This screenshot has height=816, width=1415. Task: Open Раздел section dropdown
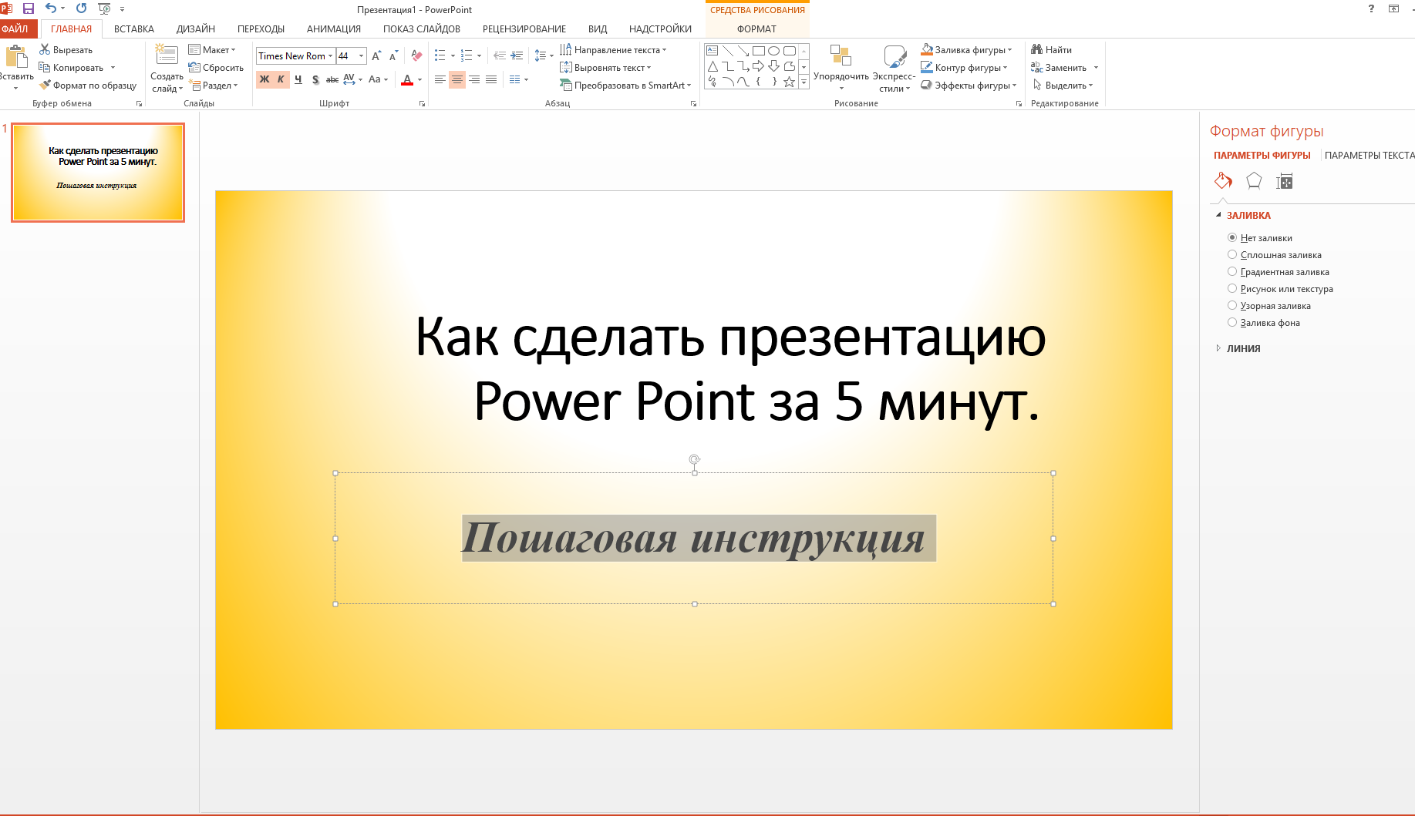[x=213, y=86]
